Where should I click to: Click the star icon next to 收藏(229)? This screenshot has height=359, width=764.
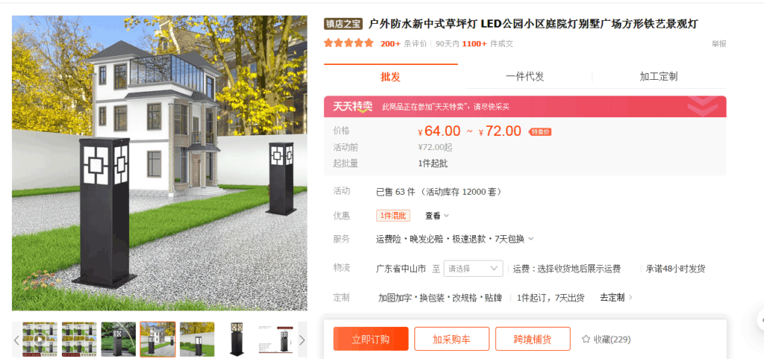586,339
